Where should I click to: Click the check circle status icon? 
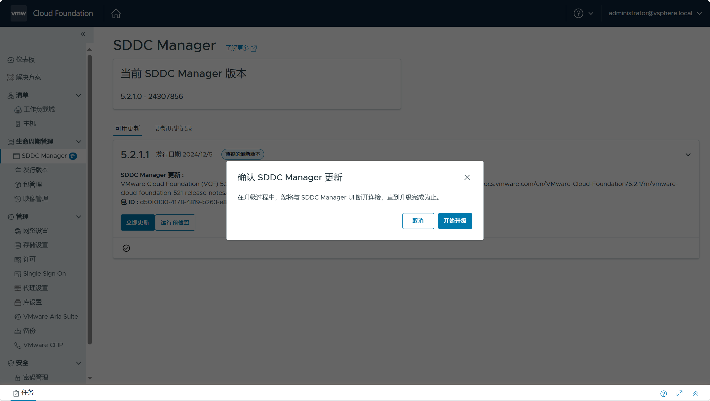[x=126, y=248]
